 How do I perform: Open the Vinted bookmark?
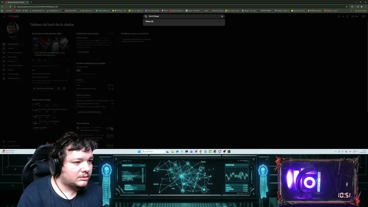tap(103, 11)
